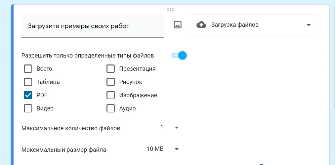
Task: Toggle off 'Разрешить только определенные типы файлов' switch
Action: (179, 56)
